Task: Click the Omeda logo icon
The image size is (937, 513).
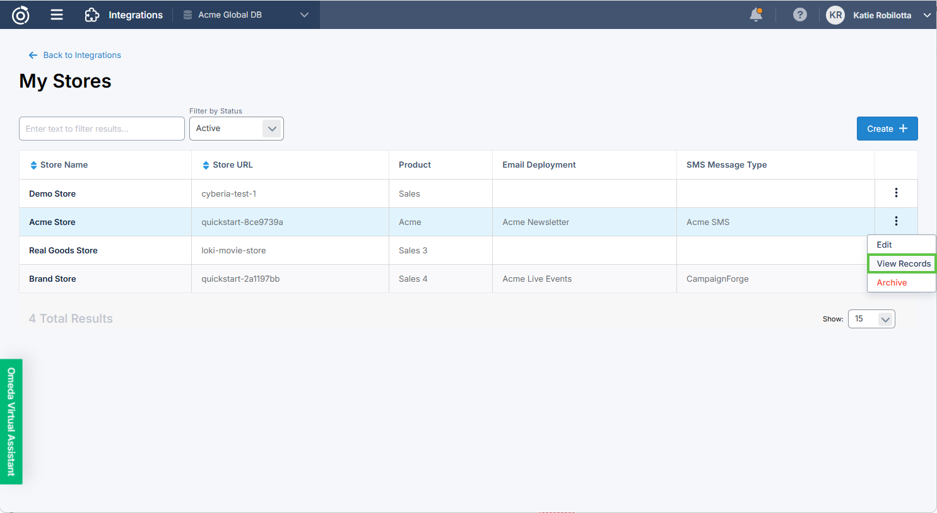Action: (x=21, y=14)
